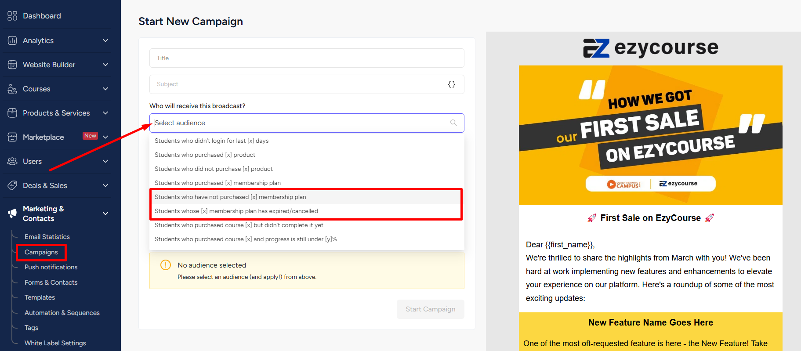Expand the Users chevron
Viewport: 801px width, 351px height.
click(105, 161)
